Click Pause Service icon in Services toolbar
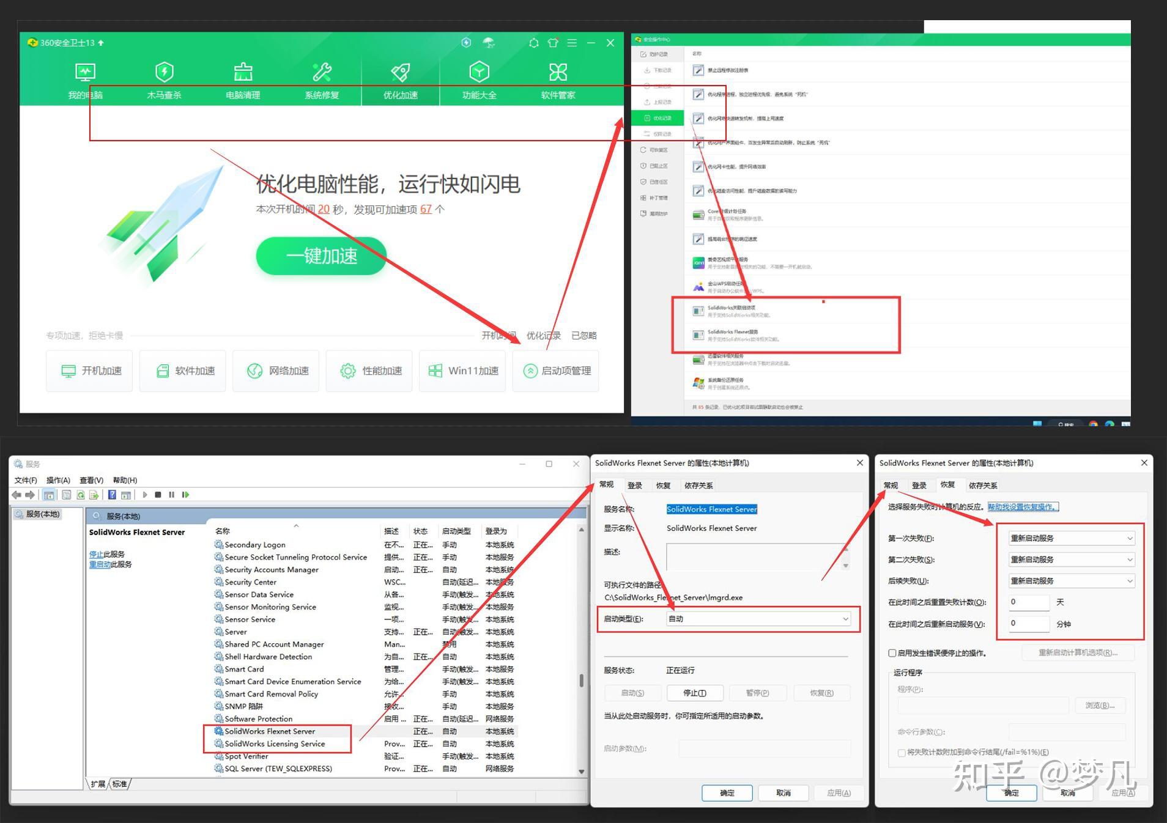The image size is (1167, 823). (x=171, y=495)
